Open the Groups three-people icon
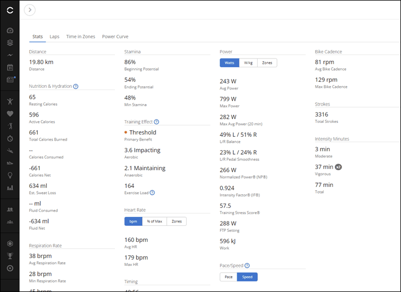 tap(10, 221)
